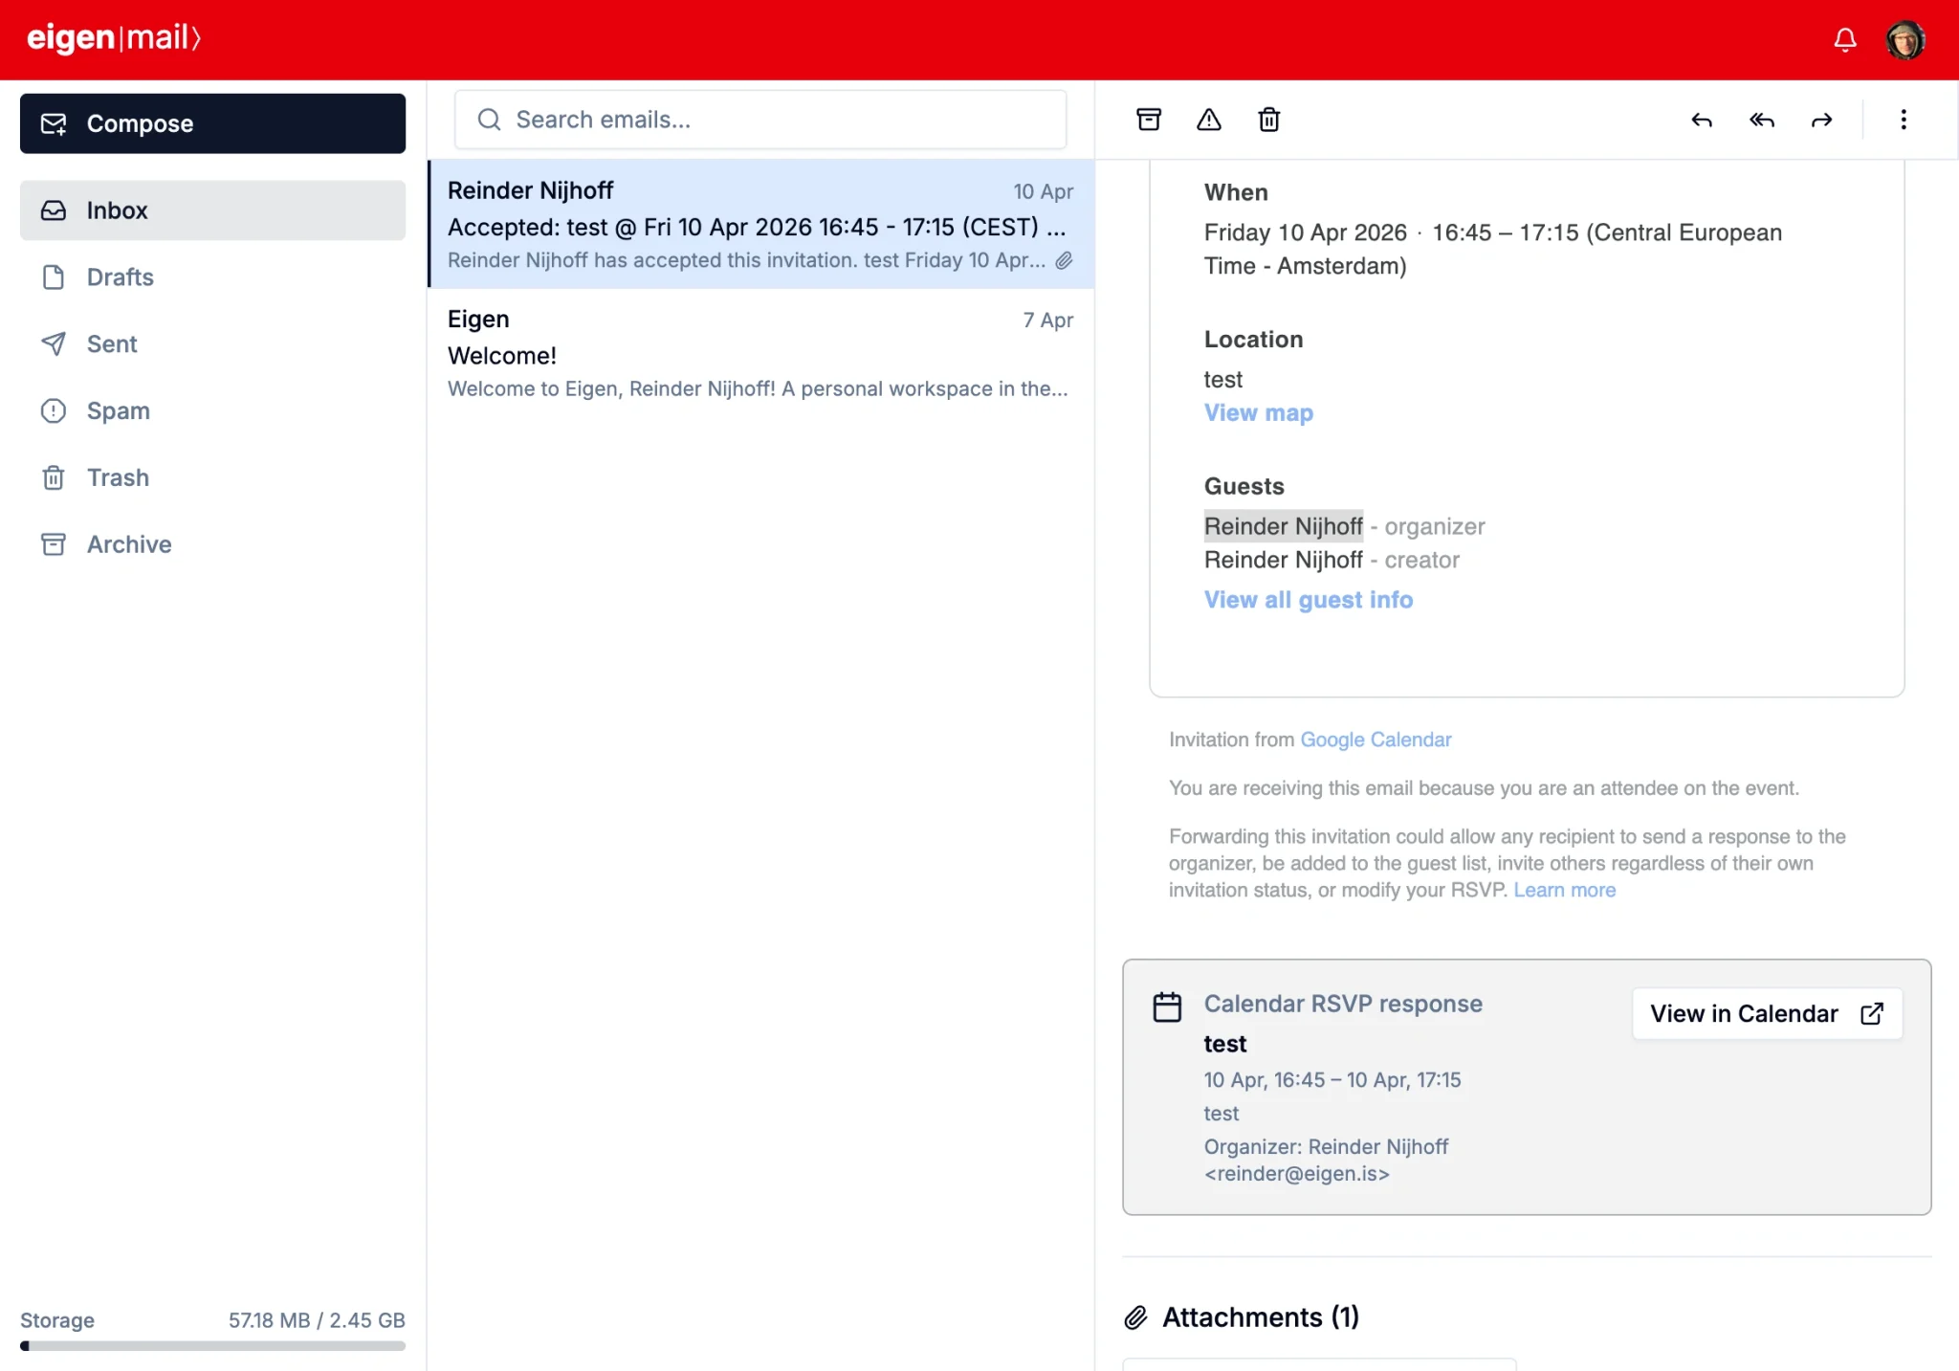Click the View in Calendar button
The image size is (1959, 1371).
tap(1767, 1014)
